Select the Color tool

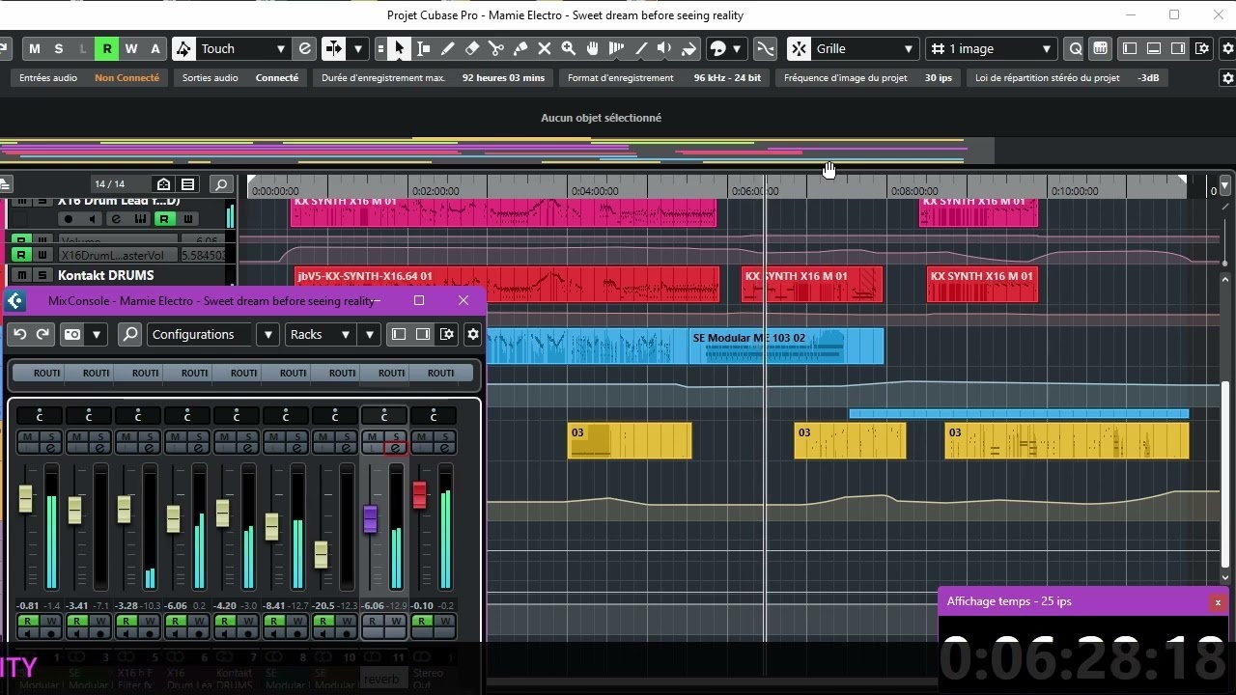click(688, 48)
